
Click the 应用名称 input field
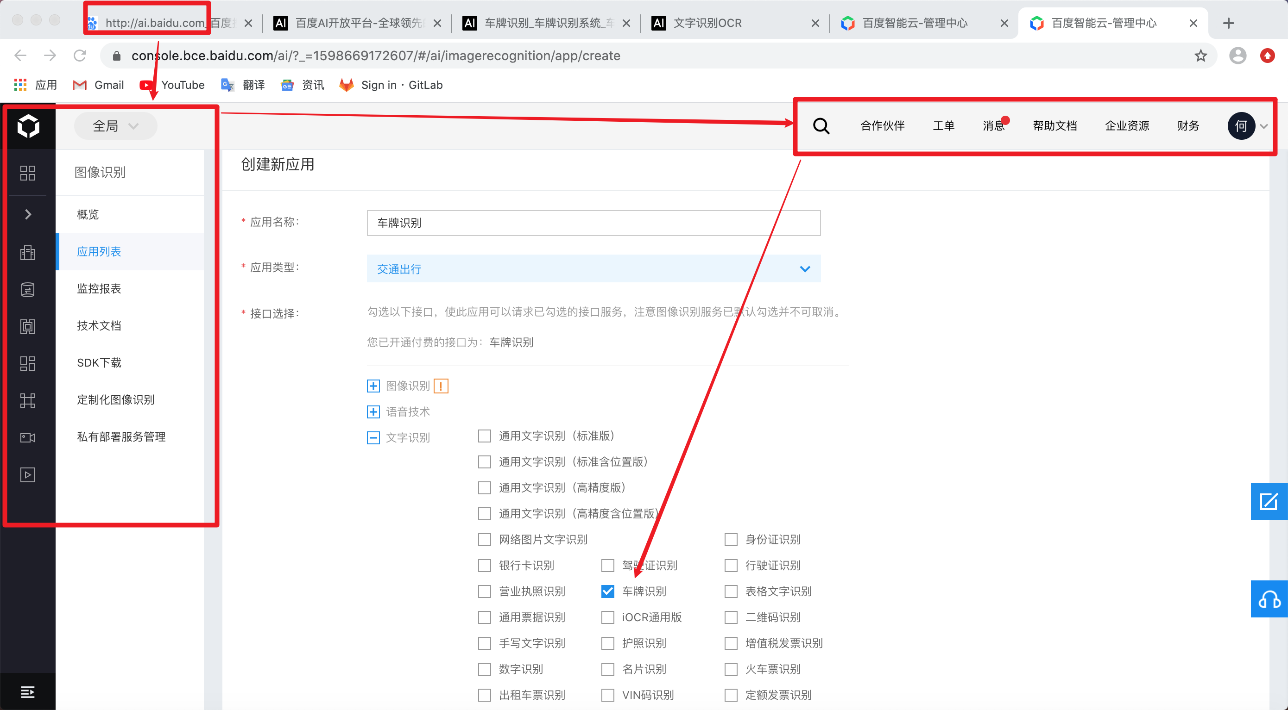pos(594,222)
